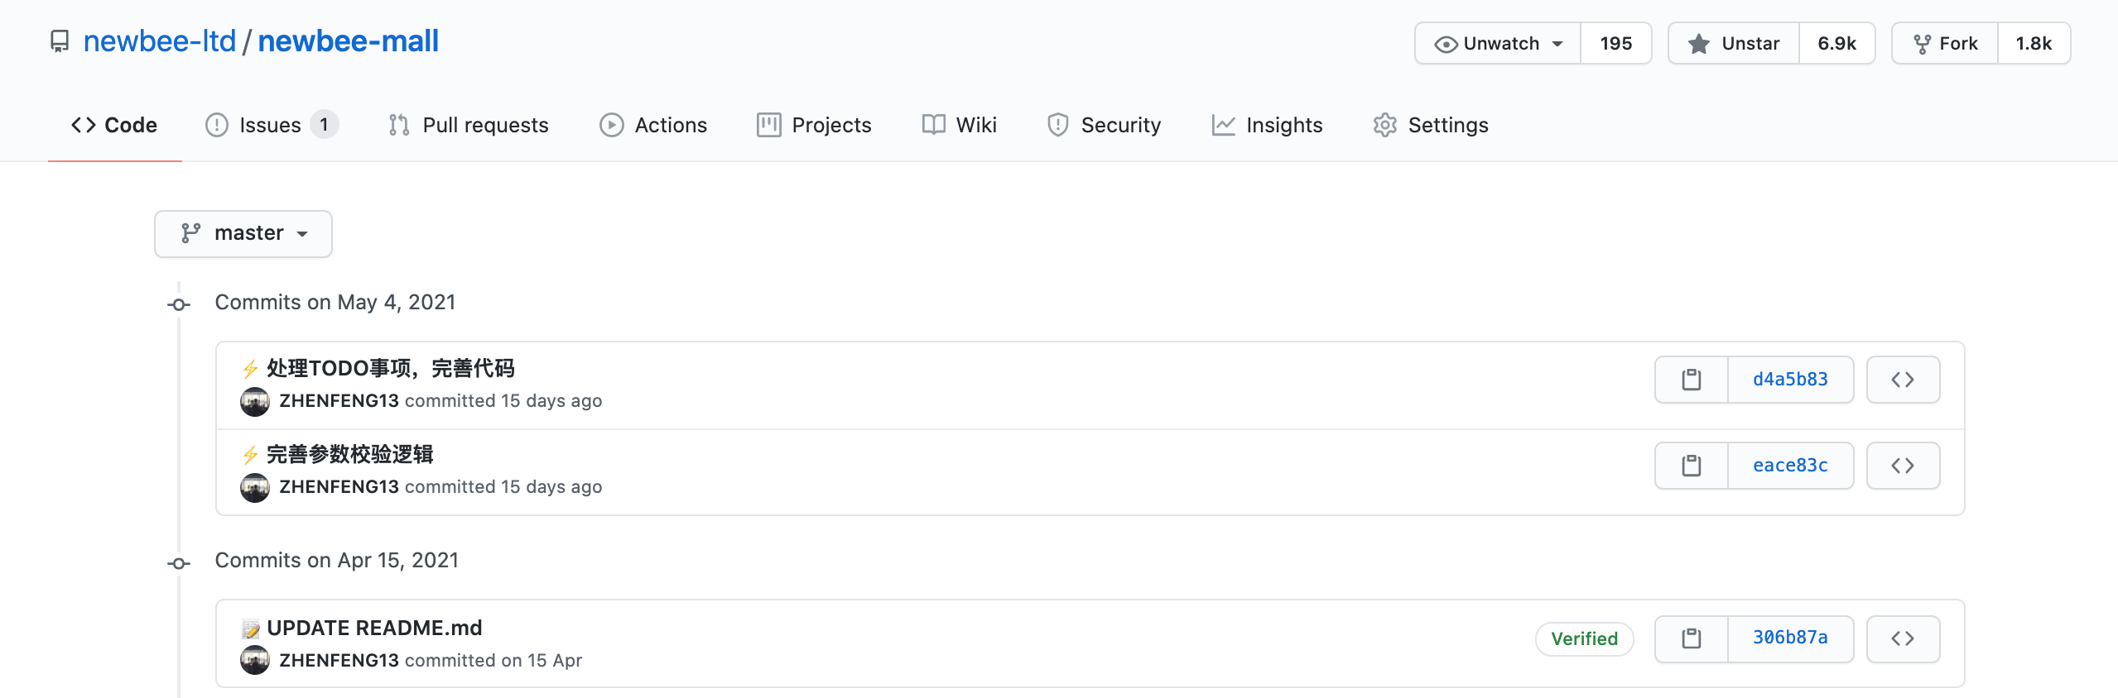Open the newbee-ltd organization link
This screenshot has width=2118, height=698.
click(160, 41)
